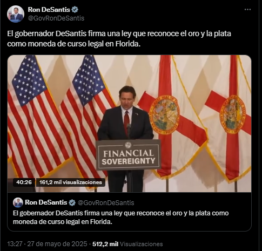Play the Financial Sovereignty press conference video
Viewport: 262px width, 251px height.
tap(129, 124)
